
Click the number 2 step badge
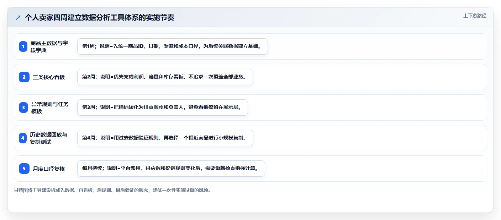tap(24, 77)
